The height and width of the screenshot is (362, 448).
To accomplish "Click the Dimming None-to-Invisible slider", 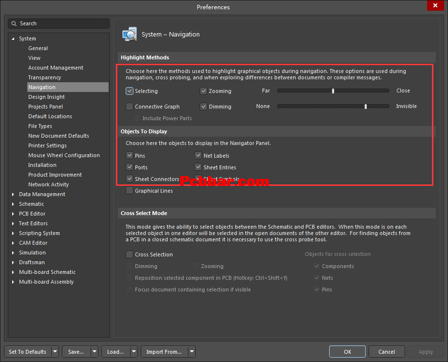I will coord(333,106).
